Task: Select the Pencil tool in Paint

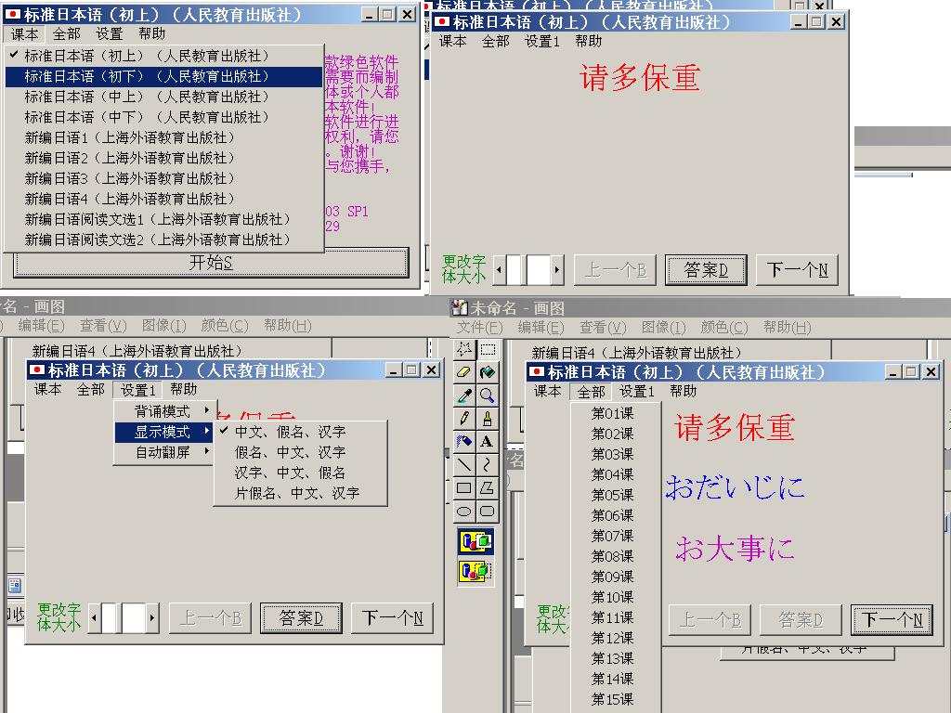Action: point(464,419)
